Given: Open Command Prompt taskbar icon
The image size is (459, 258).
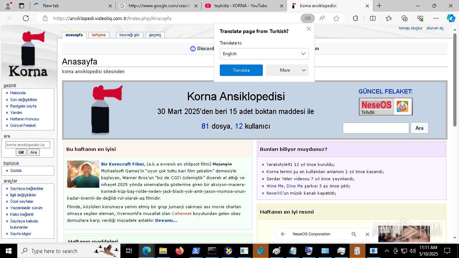Looking at the screenshot, I should (x=212, y=251).
